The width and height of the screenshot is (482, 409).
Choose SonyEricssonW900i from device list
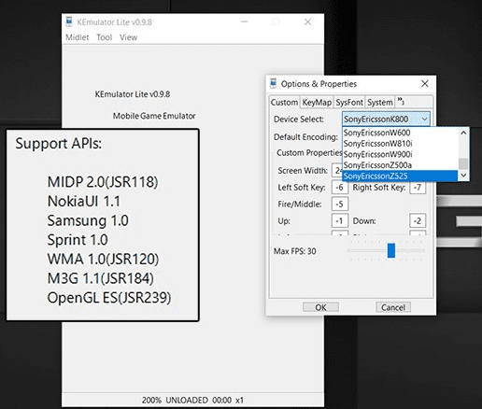(400, 154)
